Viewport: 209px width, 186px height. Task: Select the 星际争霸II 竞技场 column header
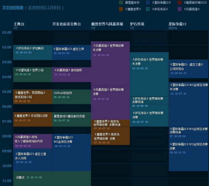177,25
